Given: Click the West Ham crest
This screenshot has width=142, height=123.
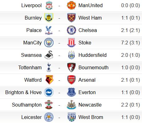Looking at the screenshot, I should pyautogui.click(x=71, y=18).
